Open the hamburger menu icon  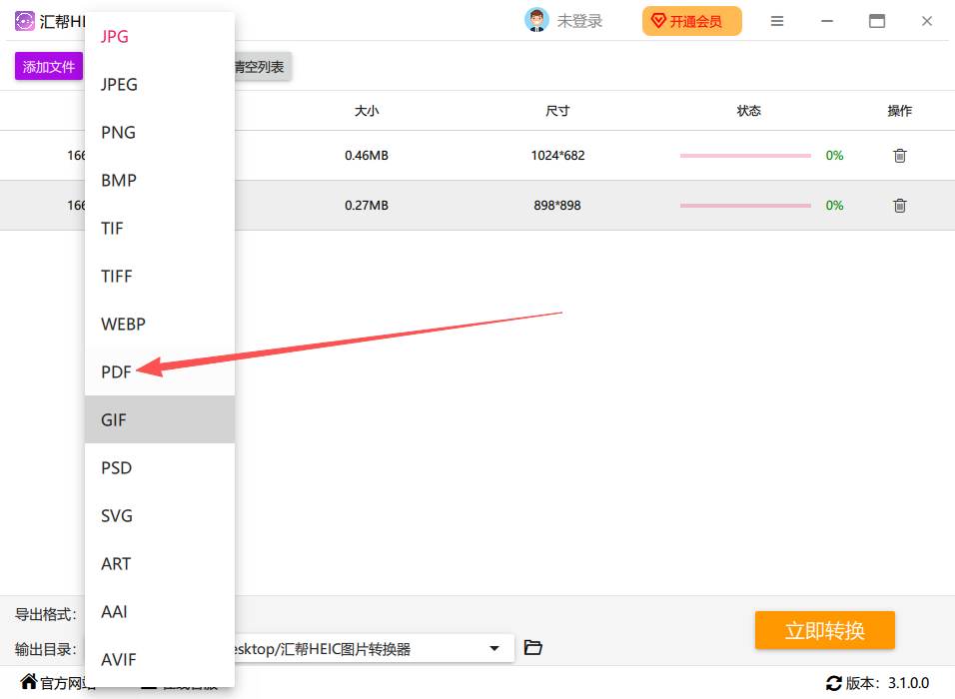tap(777, 21)
